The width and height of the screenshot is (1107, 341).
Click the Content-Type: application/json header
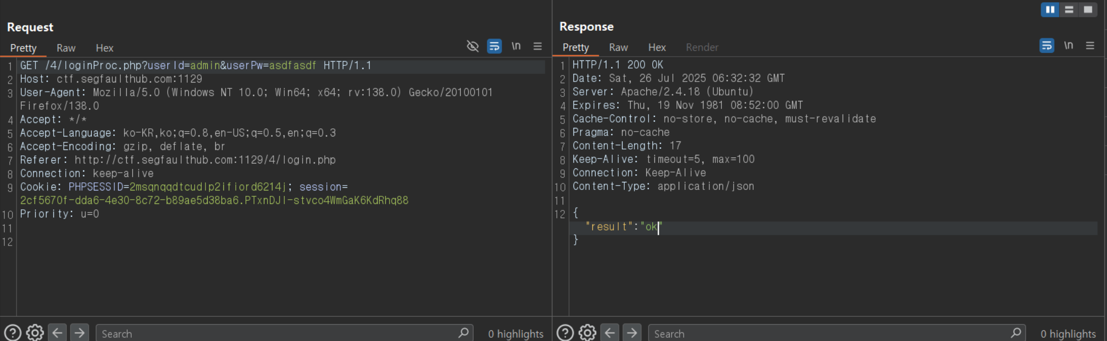(664, 187)
